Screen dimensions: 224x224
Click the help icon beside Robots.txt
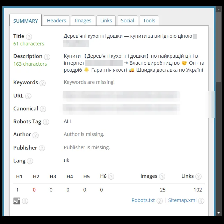tap(160, 201)
